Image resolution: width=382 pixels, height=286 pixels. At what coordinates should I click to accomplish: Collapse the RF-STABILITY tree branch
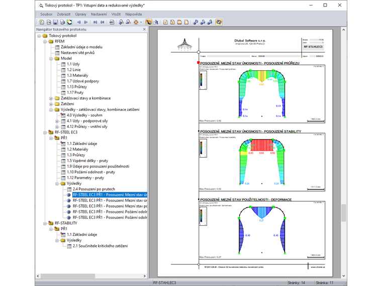click(45, 223)
